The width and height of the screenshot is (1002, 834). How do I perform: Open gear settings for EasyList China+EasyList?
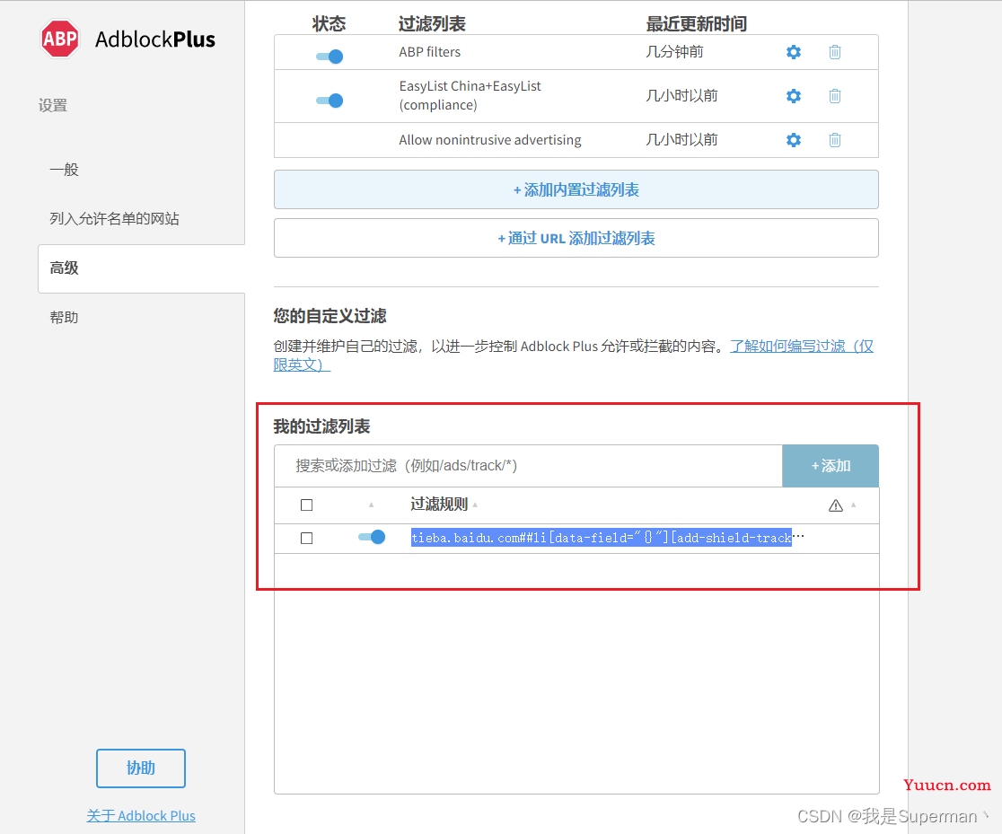pyautogui.click(x=793, y=96)
